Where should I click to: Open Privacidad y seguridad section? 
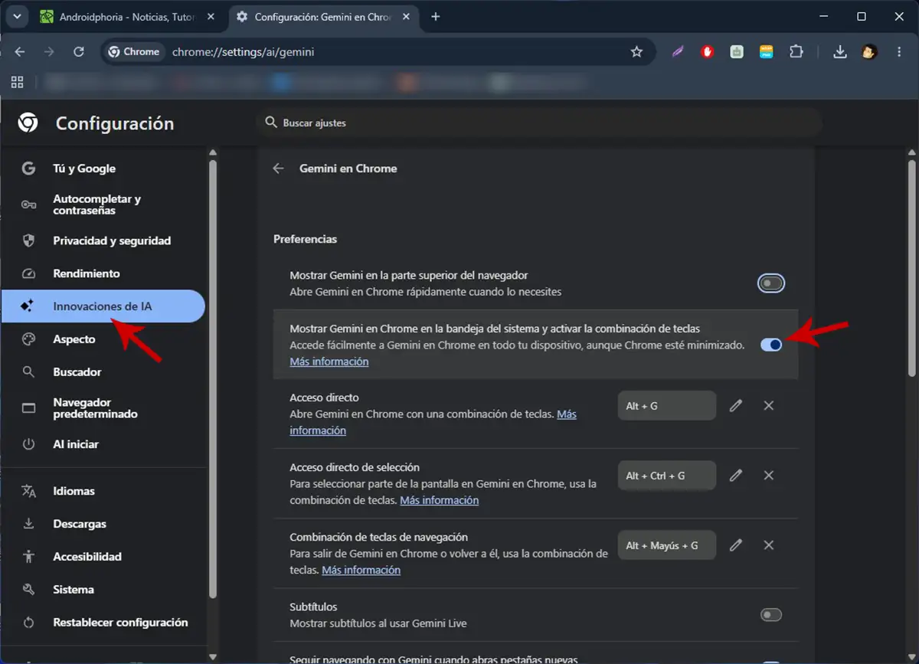(103, 240)
